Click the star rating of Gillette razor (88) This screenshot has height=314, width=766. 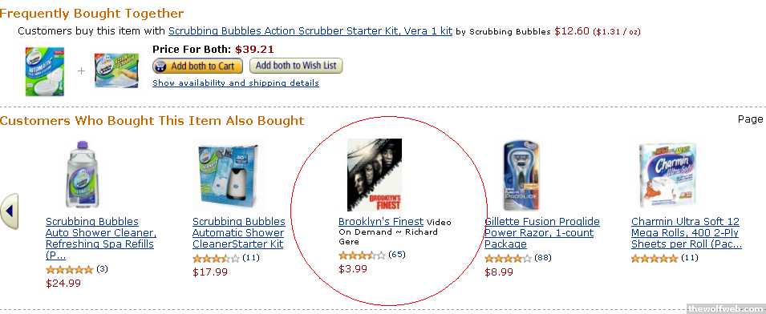coord(508,259)
